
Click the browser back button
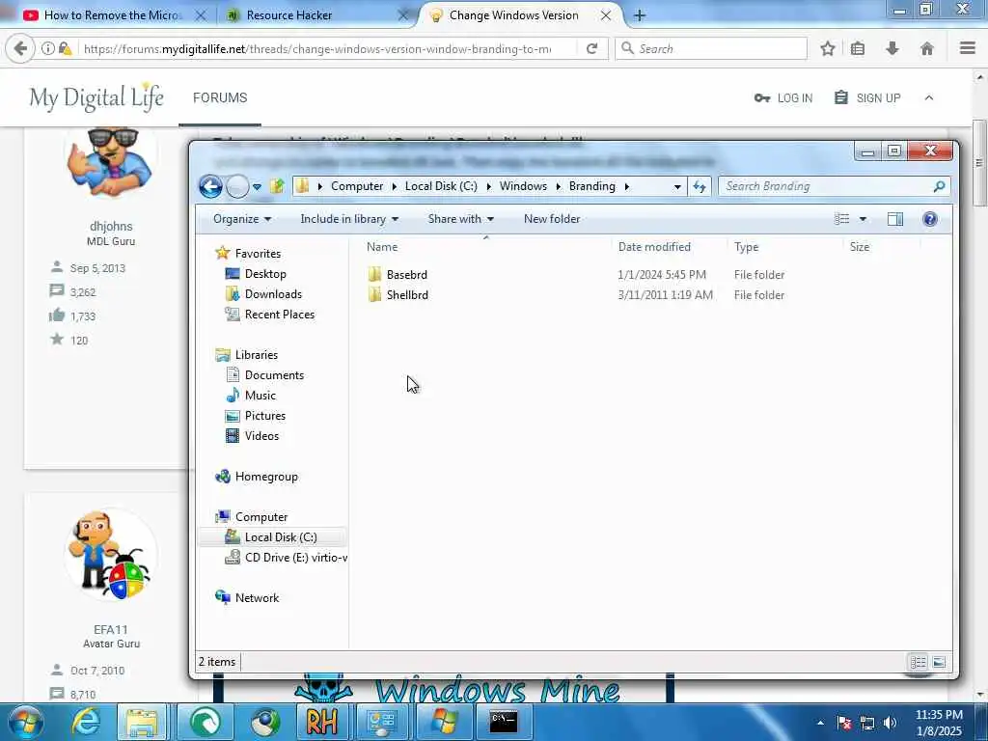[x=20, y=48]
